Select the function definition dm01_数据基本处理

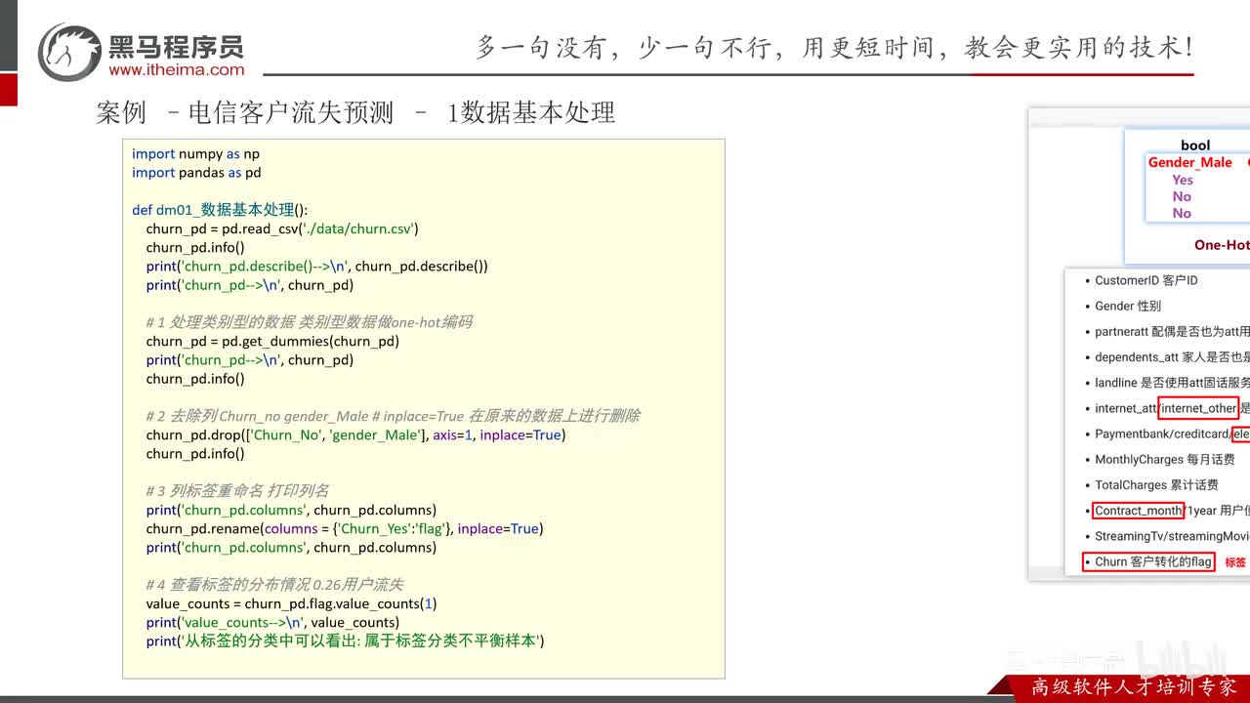tap(220, 210)
